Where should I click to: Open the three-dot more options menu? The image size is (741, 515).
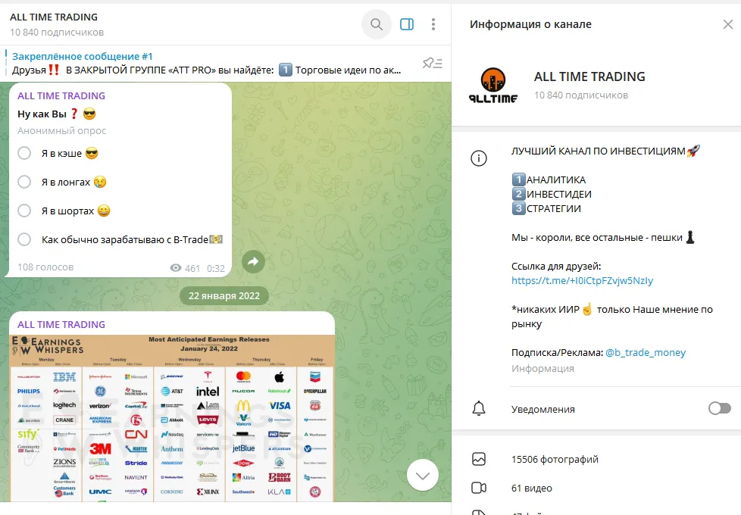pyautogui.click(x=433, y=24)
